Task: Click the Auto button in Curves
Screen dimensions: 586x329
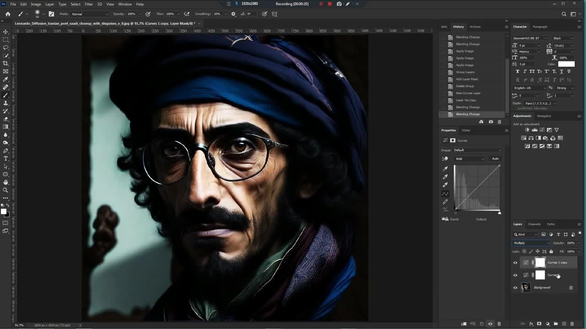Action: coord(495,159)
